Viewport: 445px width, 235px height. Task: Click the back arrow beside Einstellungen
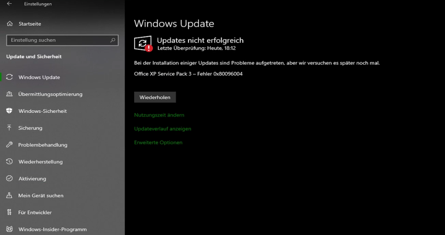(x=9, y=4)
